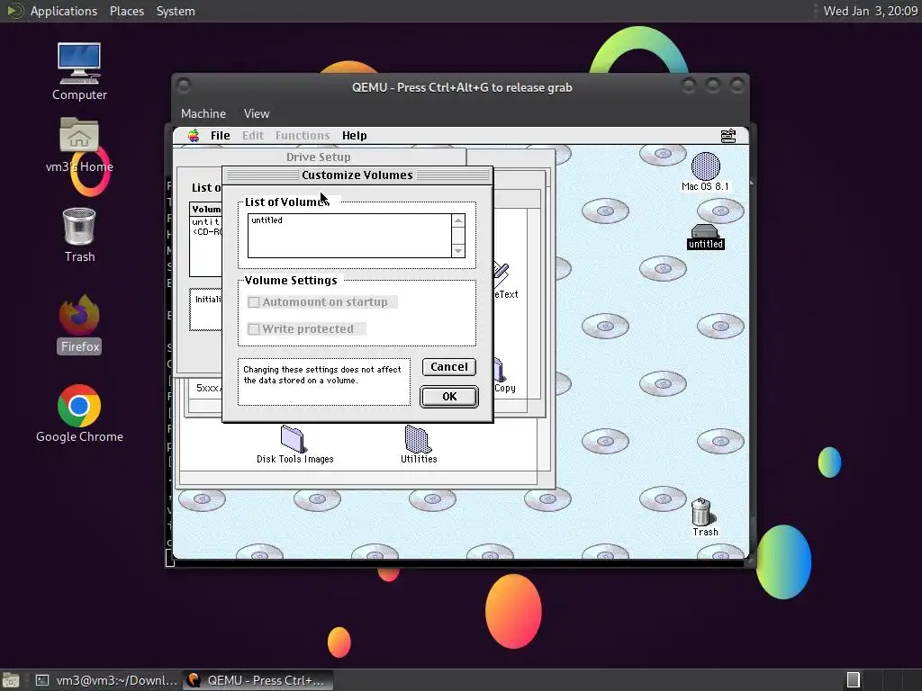This screenshot has width=922, height=691.
Task: Open the System menu
Action: click(x=176, y=11)
